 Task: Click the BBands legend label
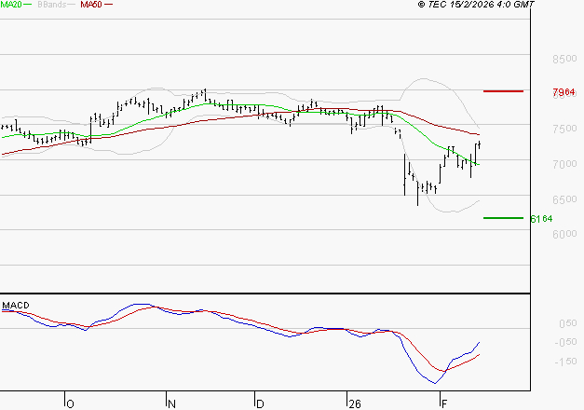point(52,5)
